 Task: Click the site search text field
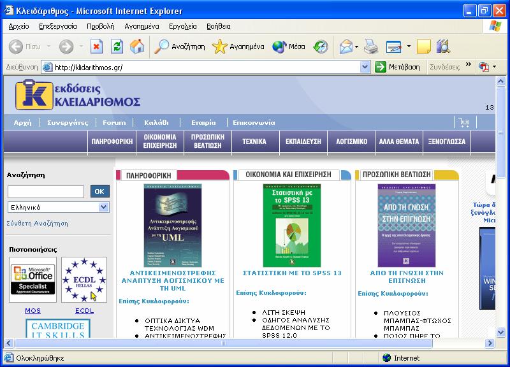46,191
